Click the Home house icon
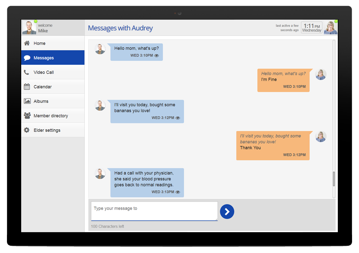This screenshot has width=359, height=253. (27, 43)
